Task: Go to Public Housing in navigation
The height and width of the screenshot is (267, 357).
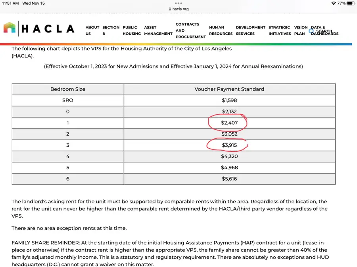Action: point(131,30)
